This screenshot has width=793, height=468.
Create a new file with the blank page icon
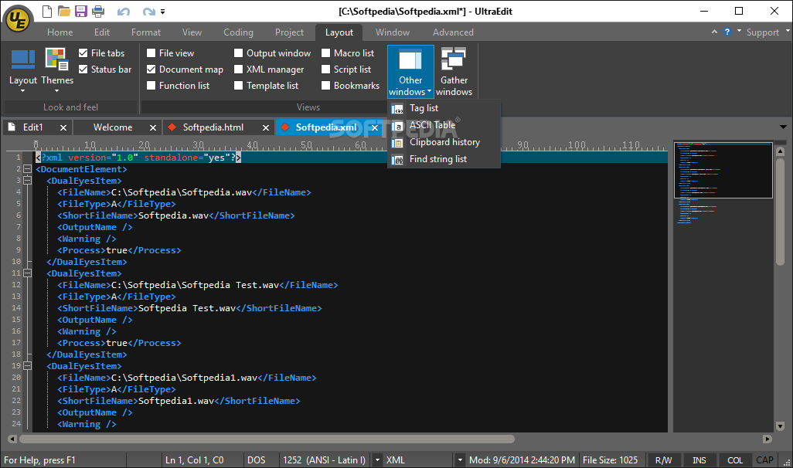[46, 11]
